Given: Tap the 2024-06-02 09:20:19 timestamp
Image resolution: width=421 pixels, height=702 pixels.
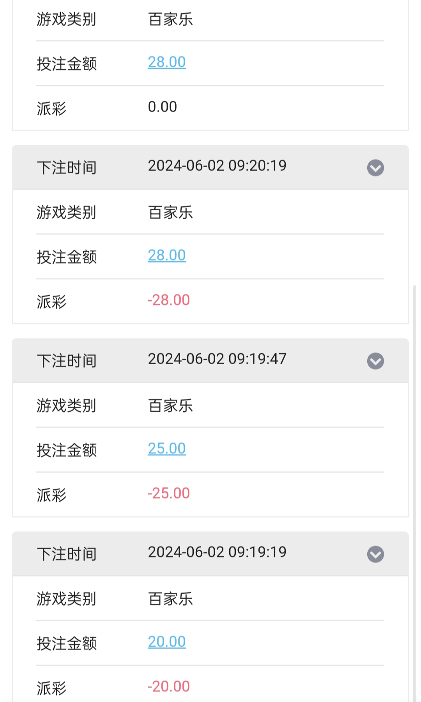Looking at the screenshot, I should tap(217, 166).
